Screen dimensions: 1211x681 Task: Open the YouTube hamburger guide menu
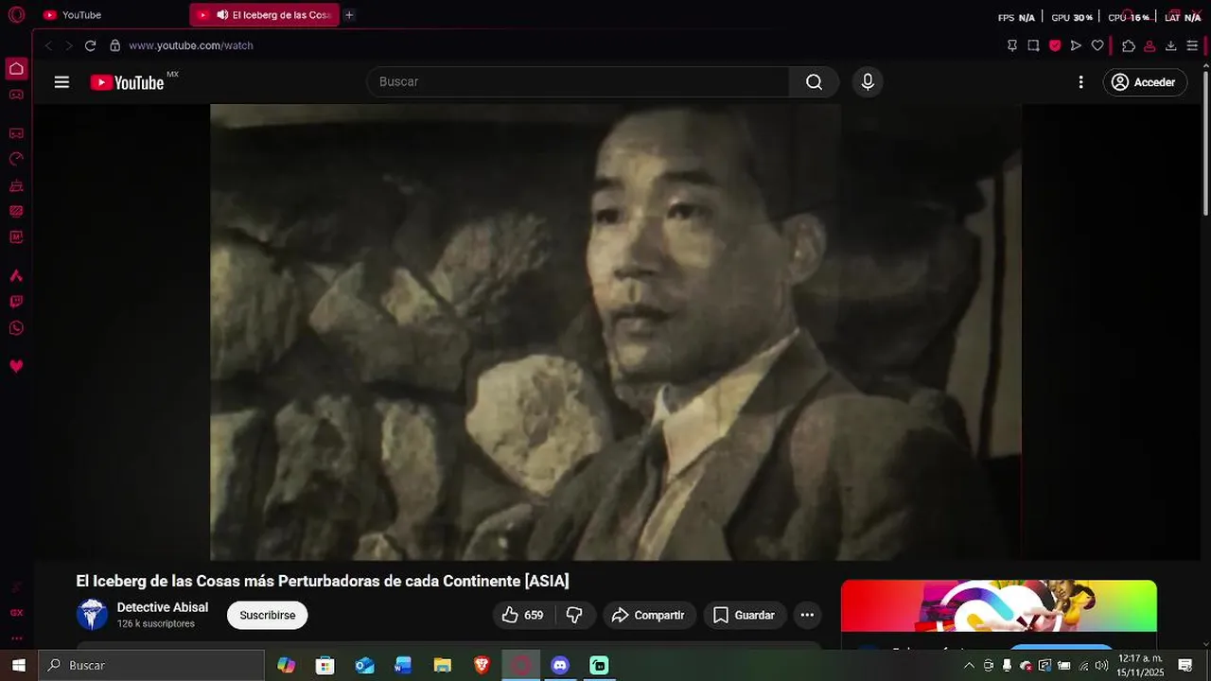click(61, 82)
